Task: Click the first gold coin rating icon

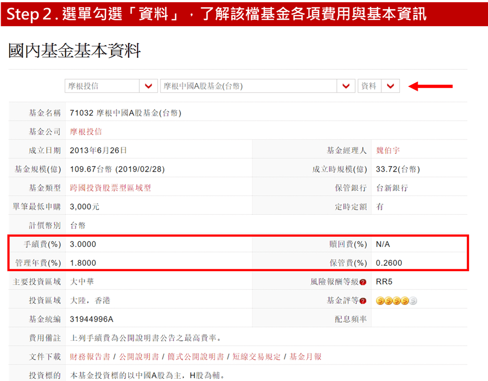Action: point(380,301)
